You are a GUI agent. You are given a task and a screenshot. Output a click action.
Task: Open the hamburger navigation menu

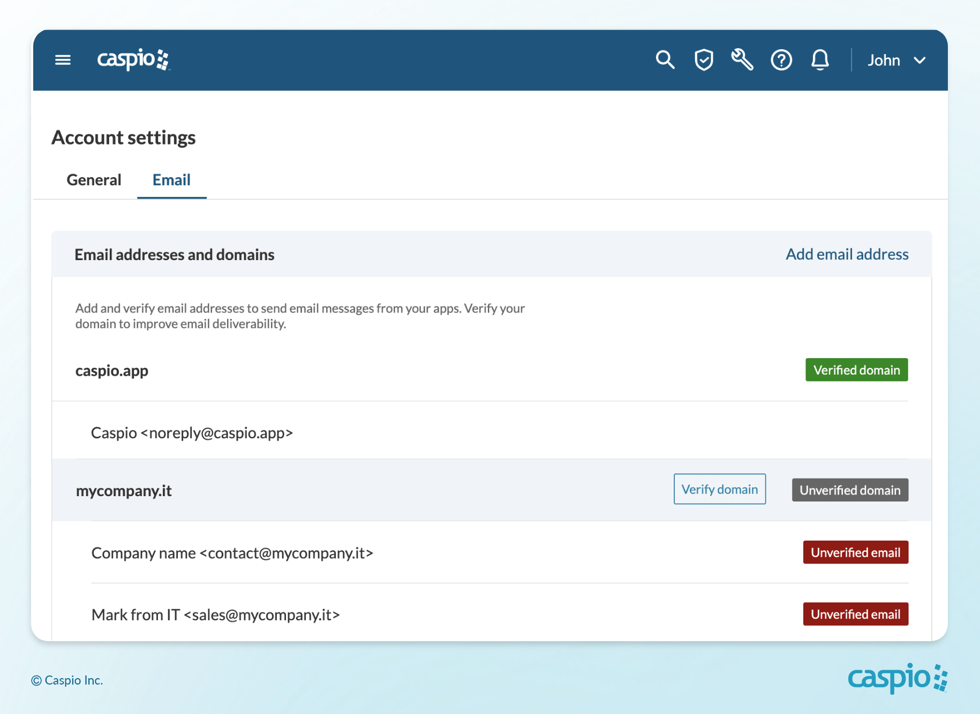click(63, 60)
